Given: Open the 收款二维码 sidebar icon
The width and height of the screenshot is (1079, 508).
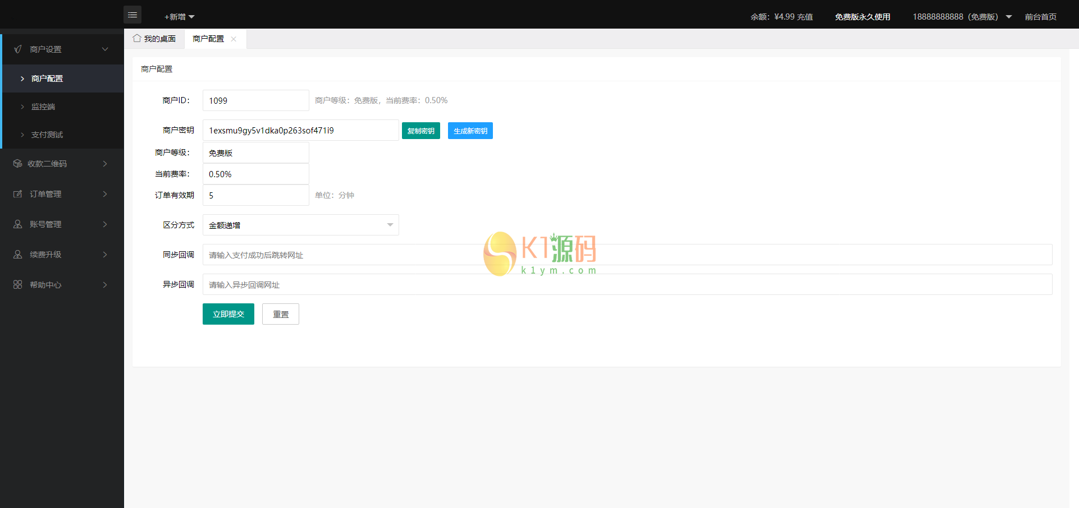Looking at the screenshot, I should coord(17,163).
